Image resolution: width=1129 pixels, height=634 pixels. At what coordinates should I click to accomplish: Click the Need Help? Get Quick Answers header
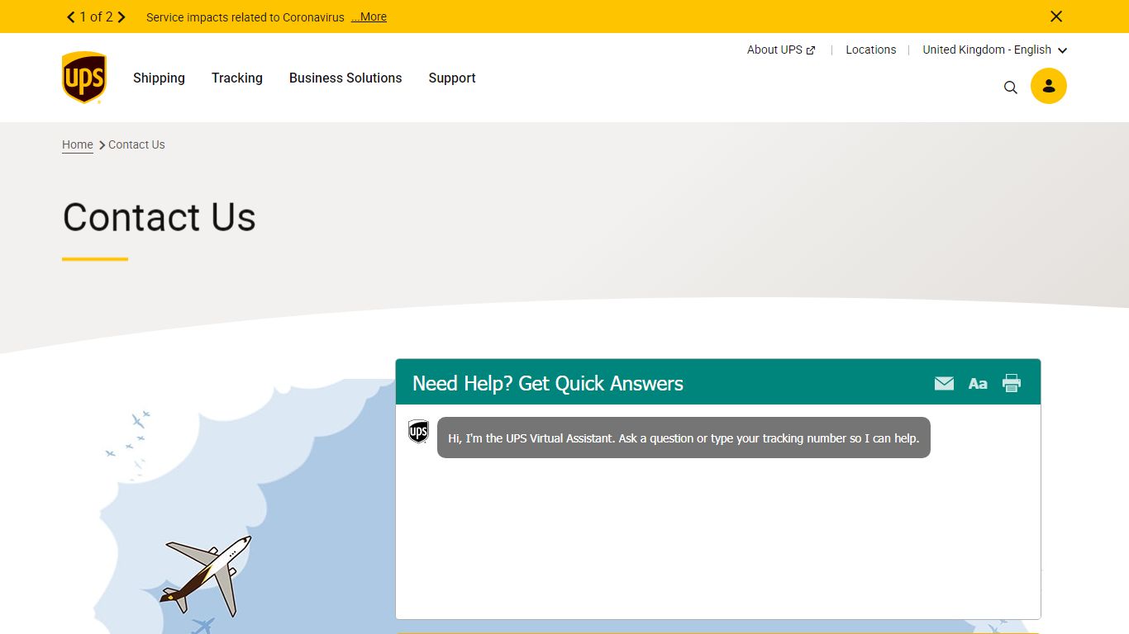click(x=548, y=383)
